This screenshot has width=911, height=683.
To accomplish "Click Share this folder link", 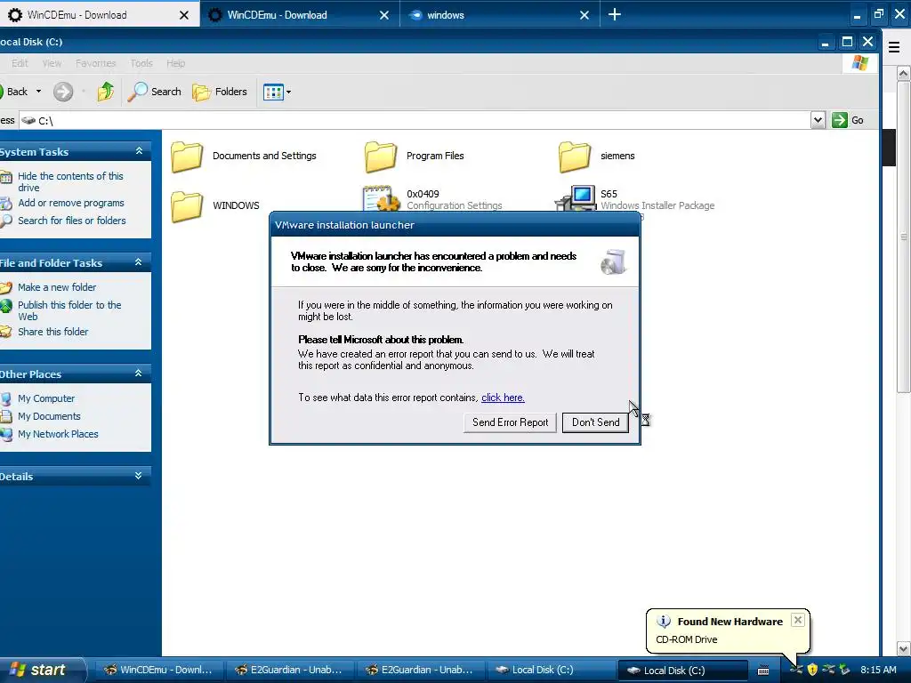I will pos(52,332).
